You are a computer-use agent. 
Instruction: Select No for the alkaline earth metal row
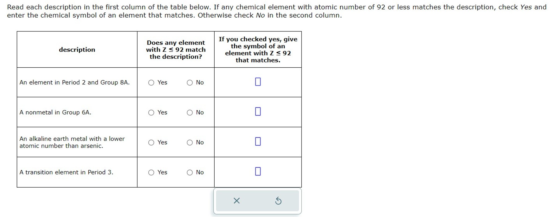click(x=190, y=142)
